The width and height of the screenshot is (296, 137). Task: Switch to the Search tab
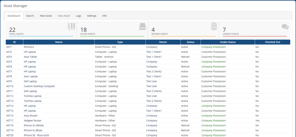(x=30, y=16)
